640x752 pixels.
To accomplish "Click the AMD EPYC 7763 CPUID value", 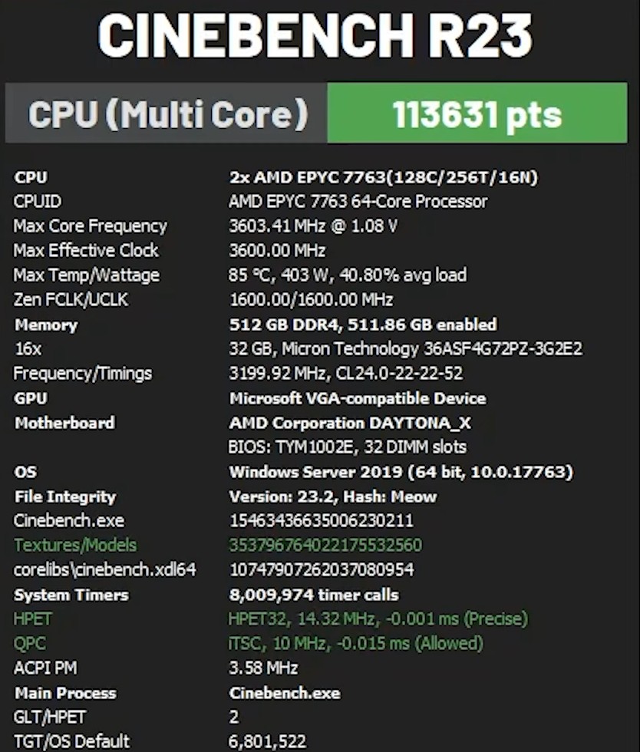I will pyautogui.click(x=357, y=201).
